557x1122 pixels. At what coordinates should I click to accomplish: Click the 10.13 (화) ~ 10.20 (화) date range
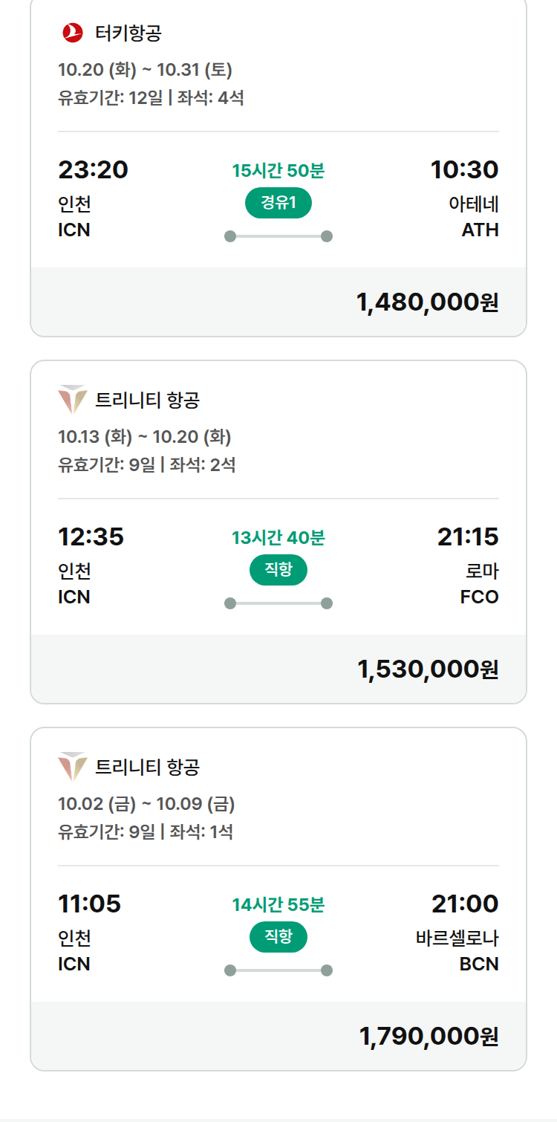pyautogui.click(x=144, y=436)
